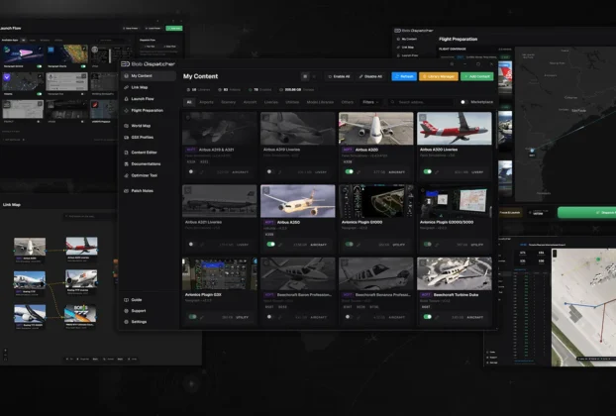Screen dimensions: 616x416
Task: Select the Model Libraries tab
Action: [320, 102]
